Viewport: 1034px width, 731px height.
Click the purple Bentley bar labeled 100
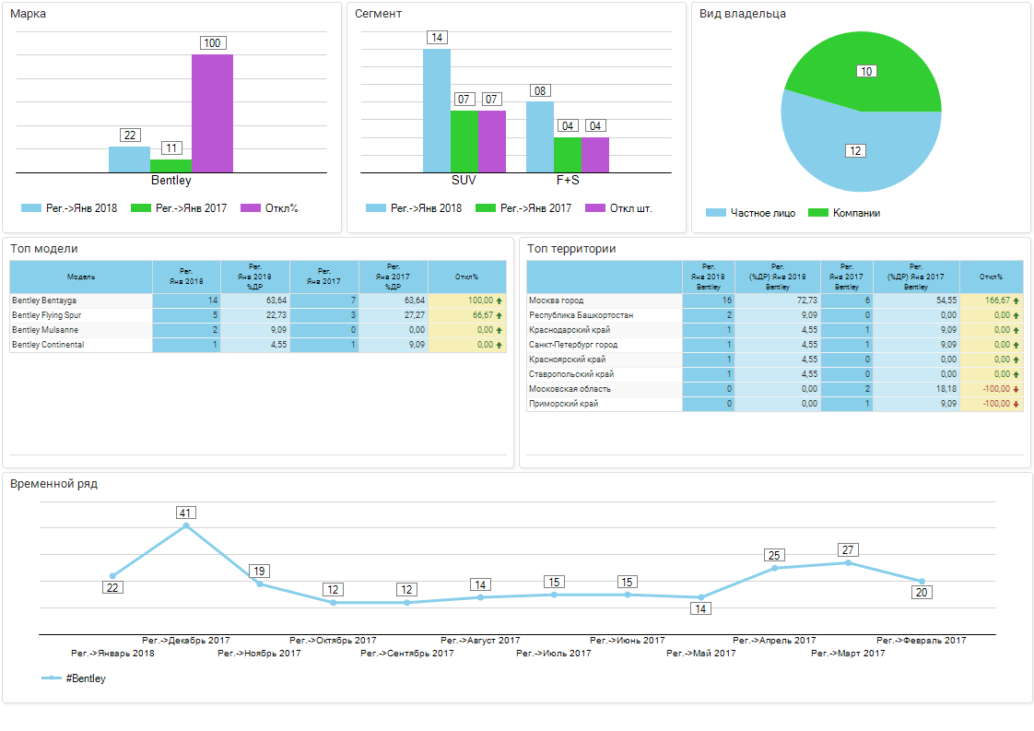click(212, 113)
